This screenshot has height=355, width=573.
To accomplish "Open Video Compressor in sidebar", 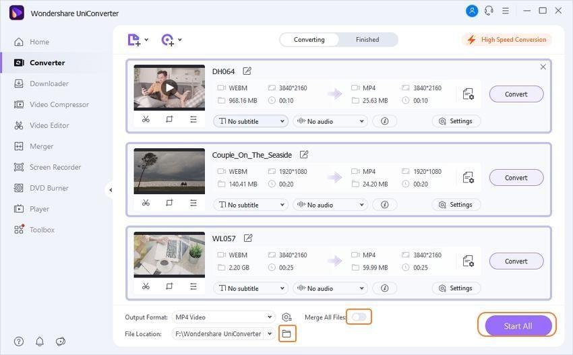I will pyautogui.click(x=51, y=104).
